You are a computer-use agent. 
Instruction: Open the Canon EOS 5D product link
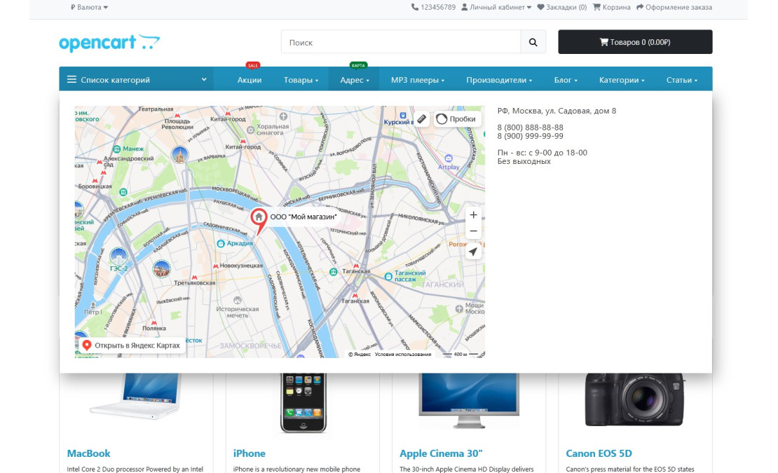[x=599, y=453]
